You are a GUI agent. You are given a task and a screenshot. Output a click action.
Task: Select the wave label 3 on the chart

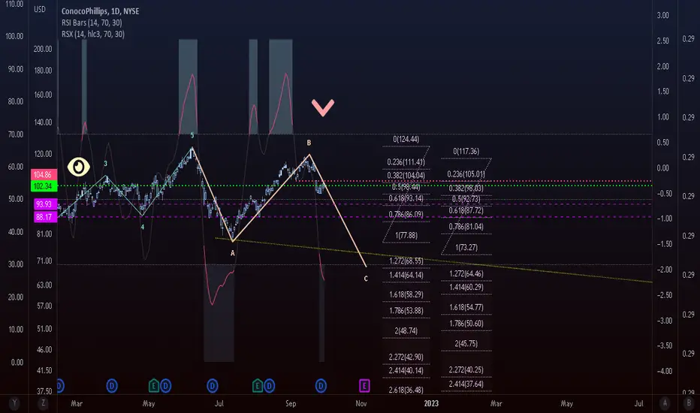(x=105, y=164)
